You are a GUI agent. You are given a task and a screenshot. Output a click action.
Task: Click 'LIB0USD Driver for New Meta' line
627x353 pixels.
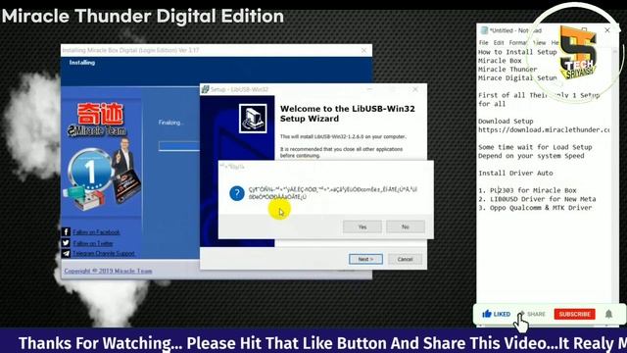click(537, 199)
